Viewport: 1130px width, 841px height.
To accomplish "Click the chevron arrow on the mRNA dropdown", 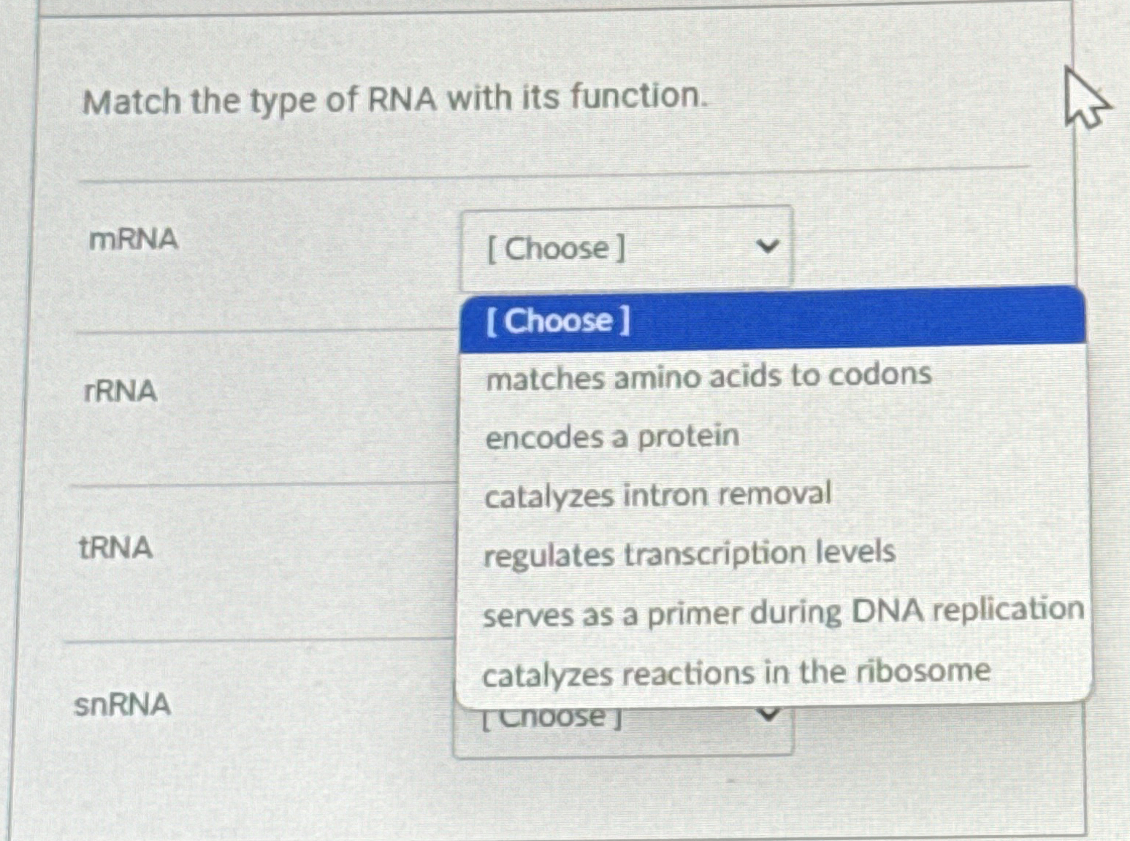I will pos(770,248).
